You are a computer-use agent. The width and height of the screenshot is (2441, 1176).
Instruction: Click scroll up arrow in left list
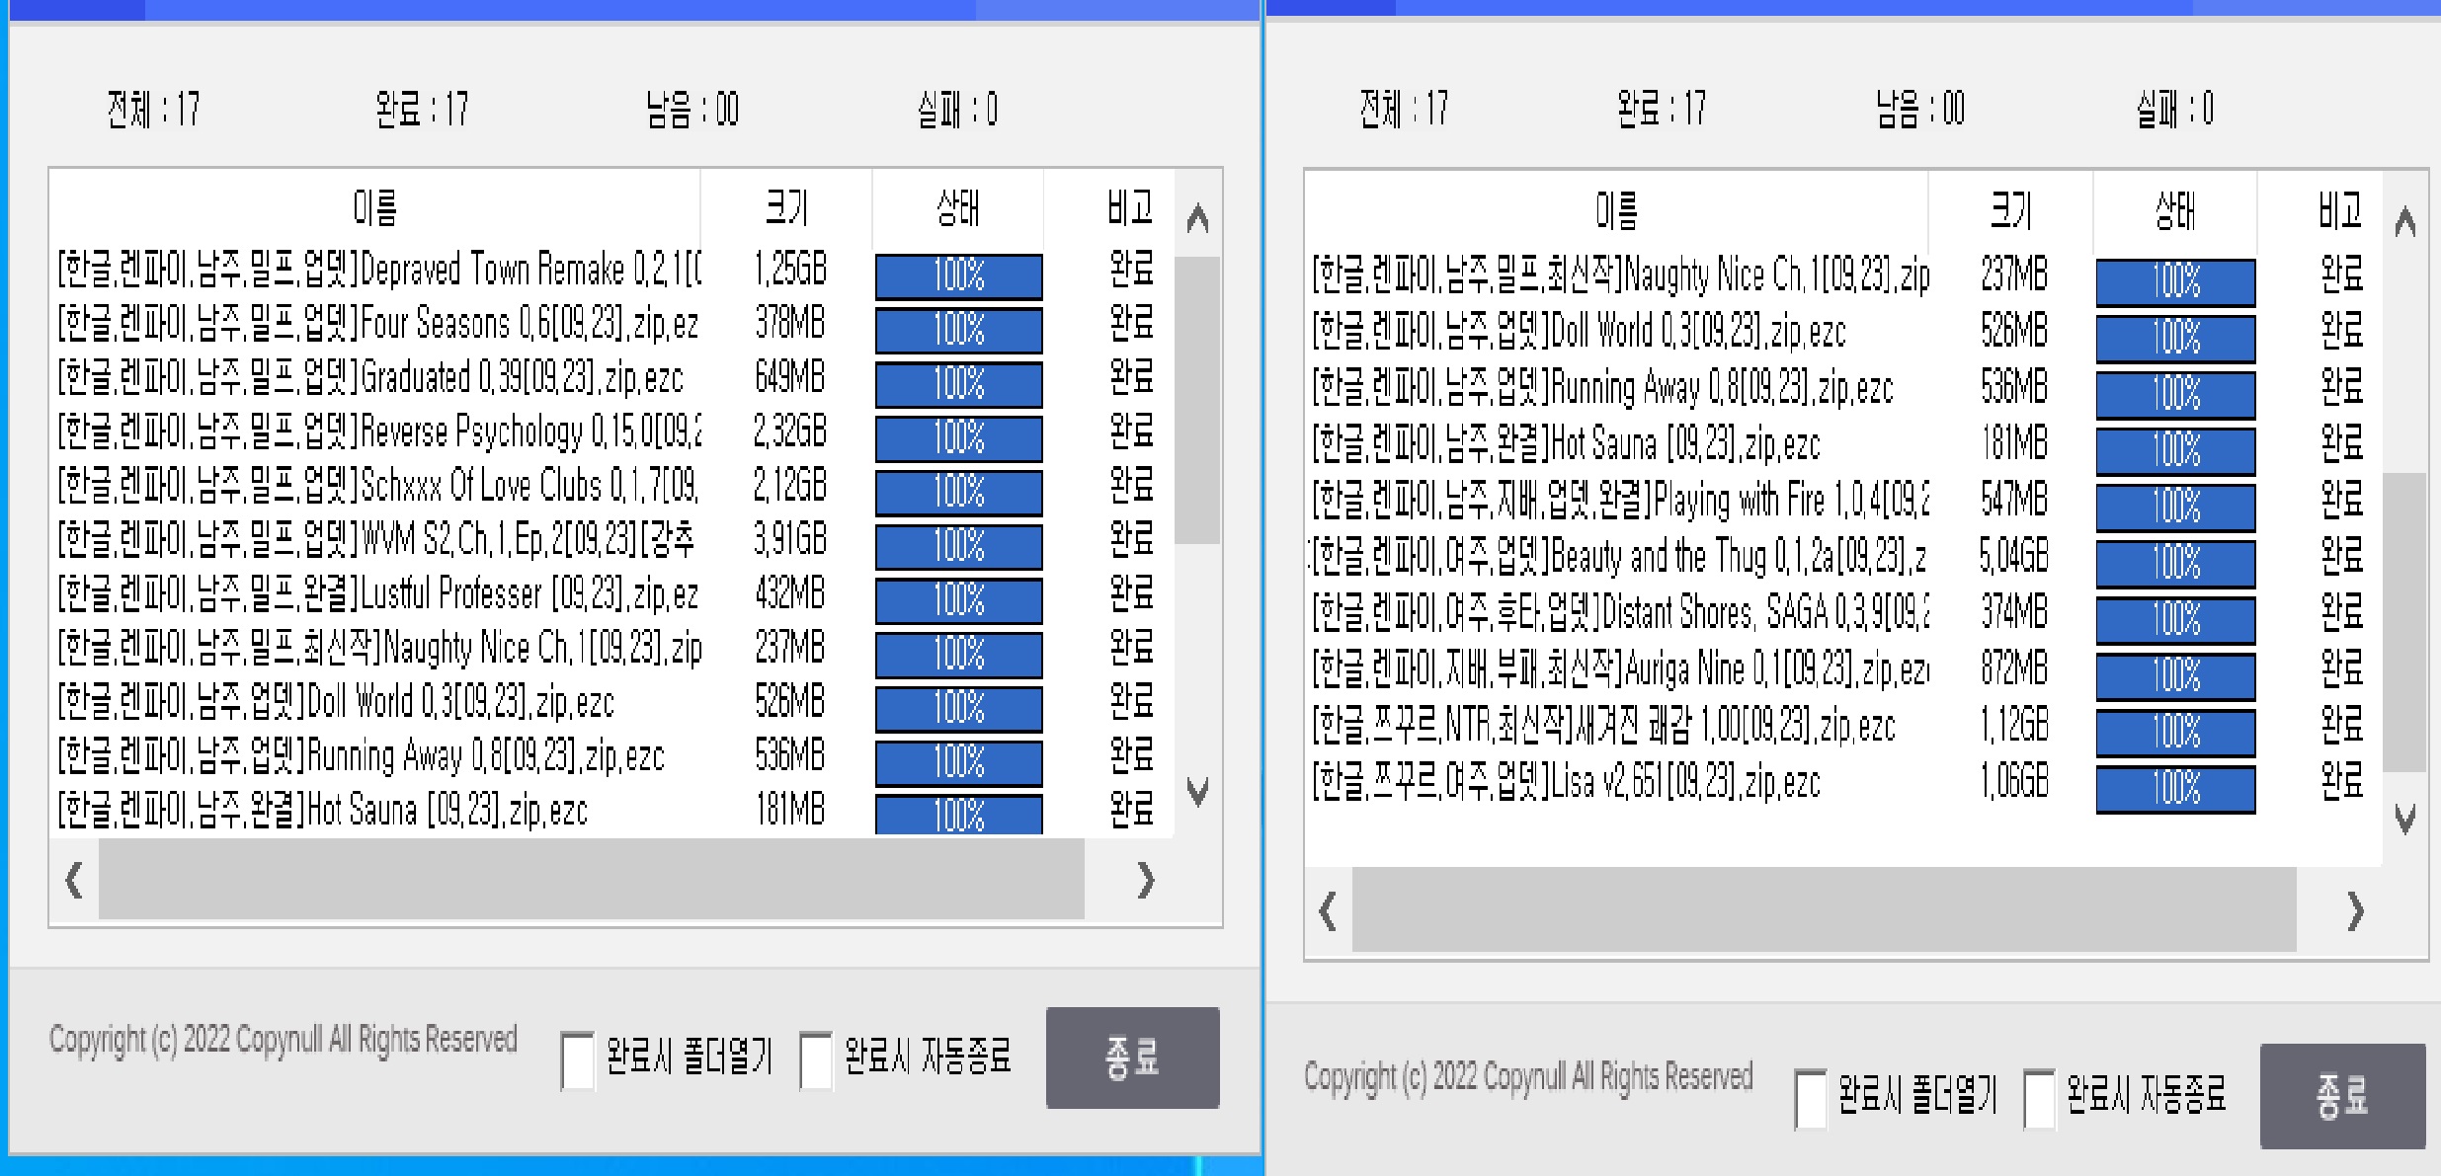[x=1197, y=218]
